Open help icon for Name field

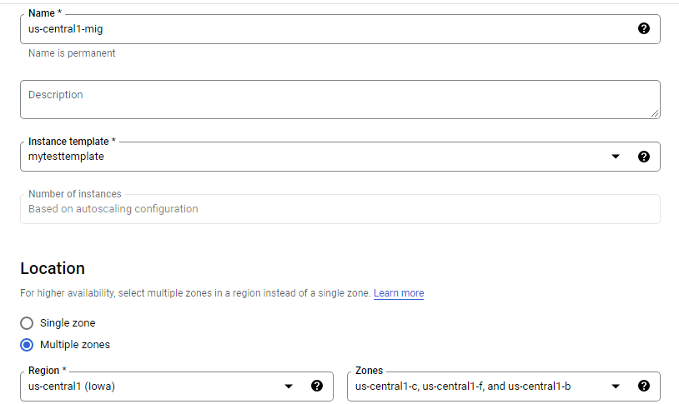[643, 28]
